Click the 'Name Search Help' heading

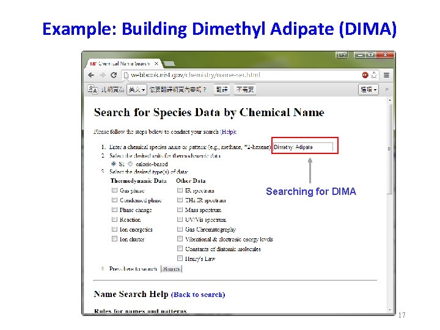pos(131,294)
